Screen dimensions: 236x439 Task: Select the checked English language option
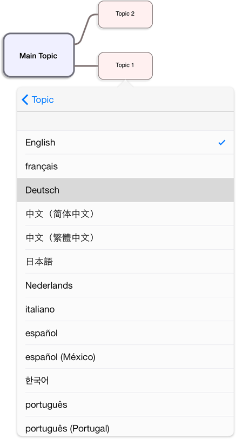pos(125,143)
